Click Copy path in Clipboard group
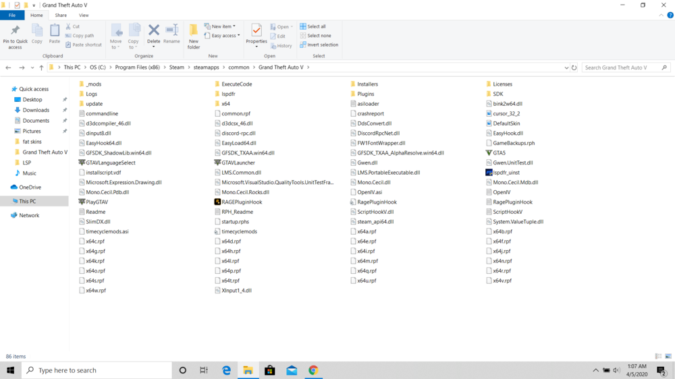Screen dimensions: 675x379 (80, 36)
